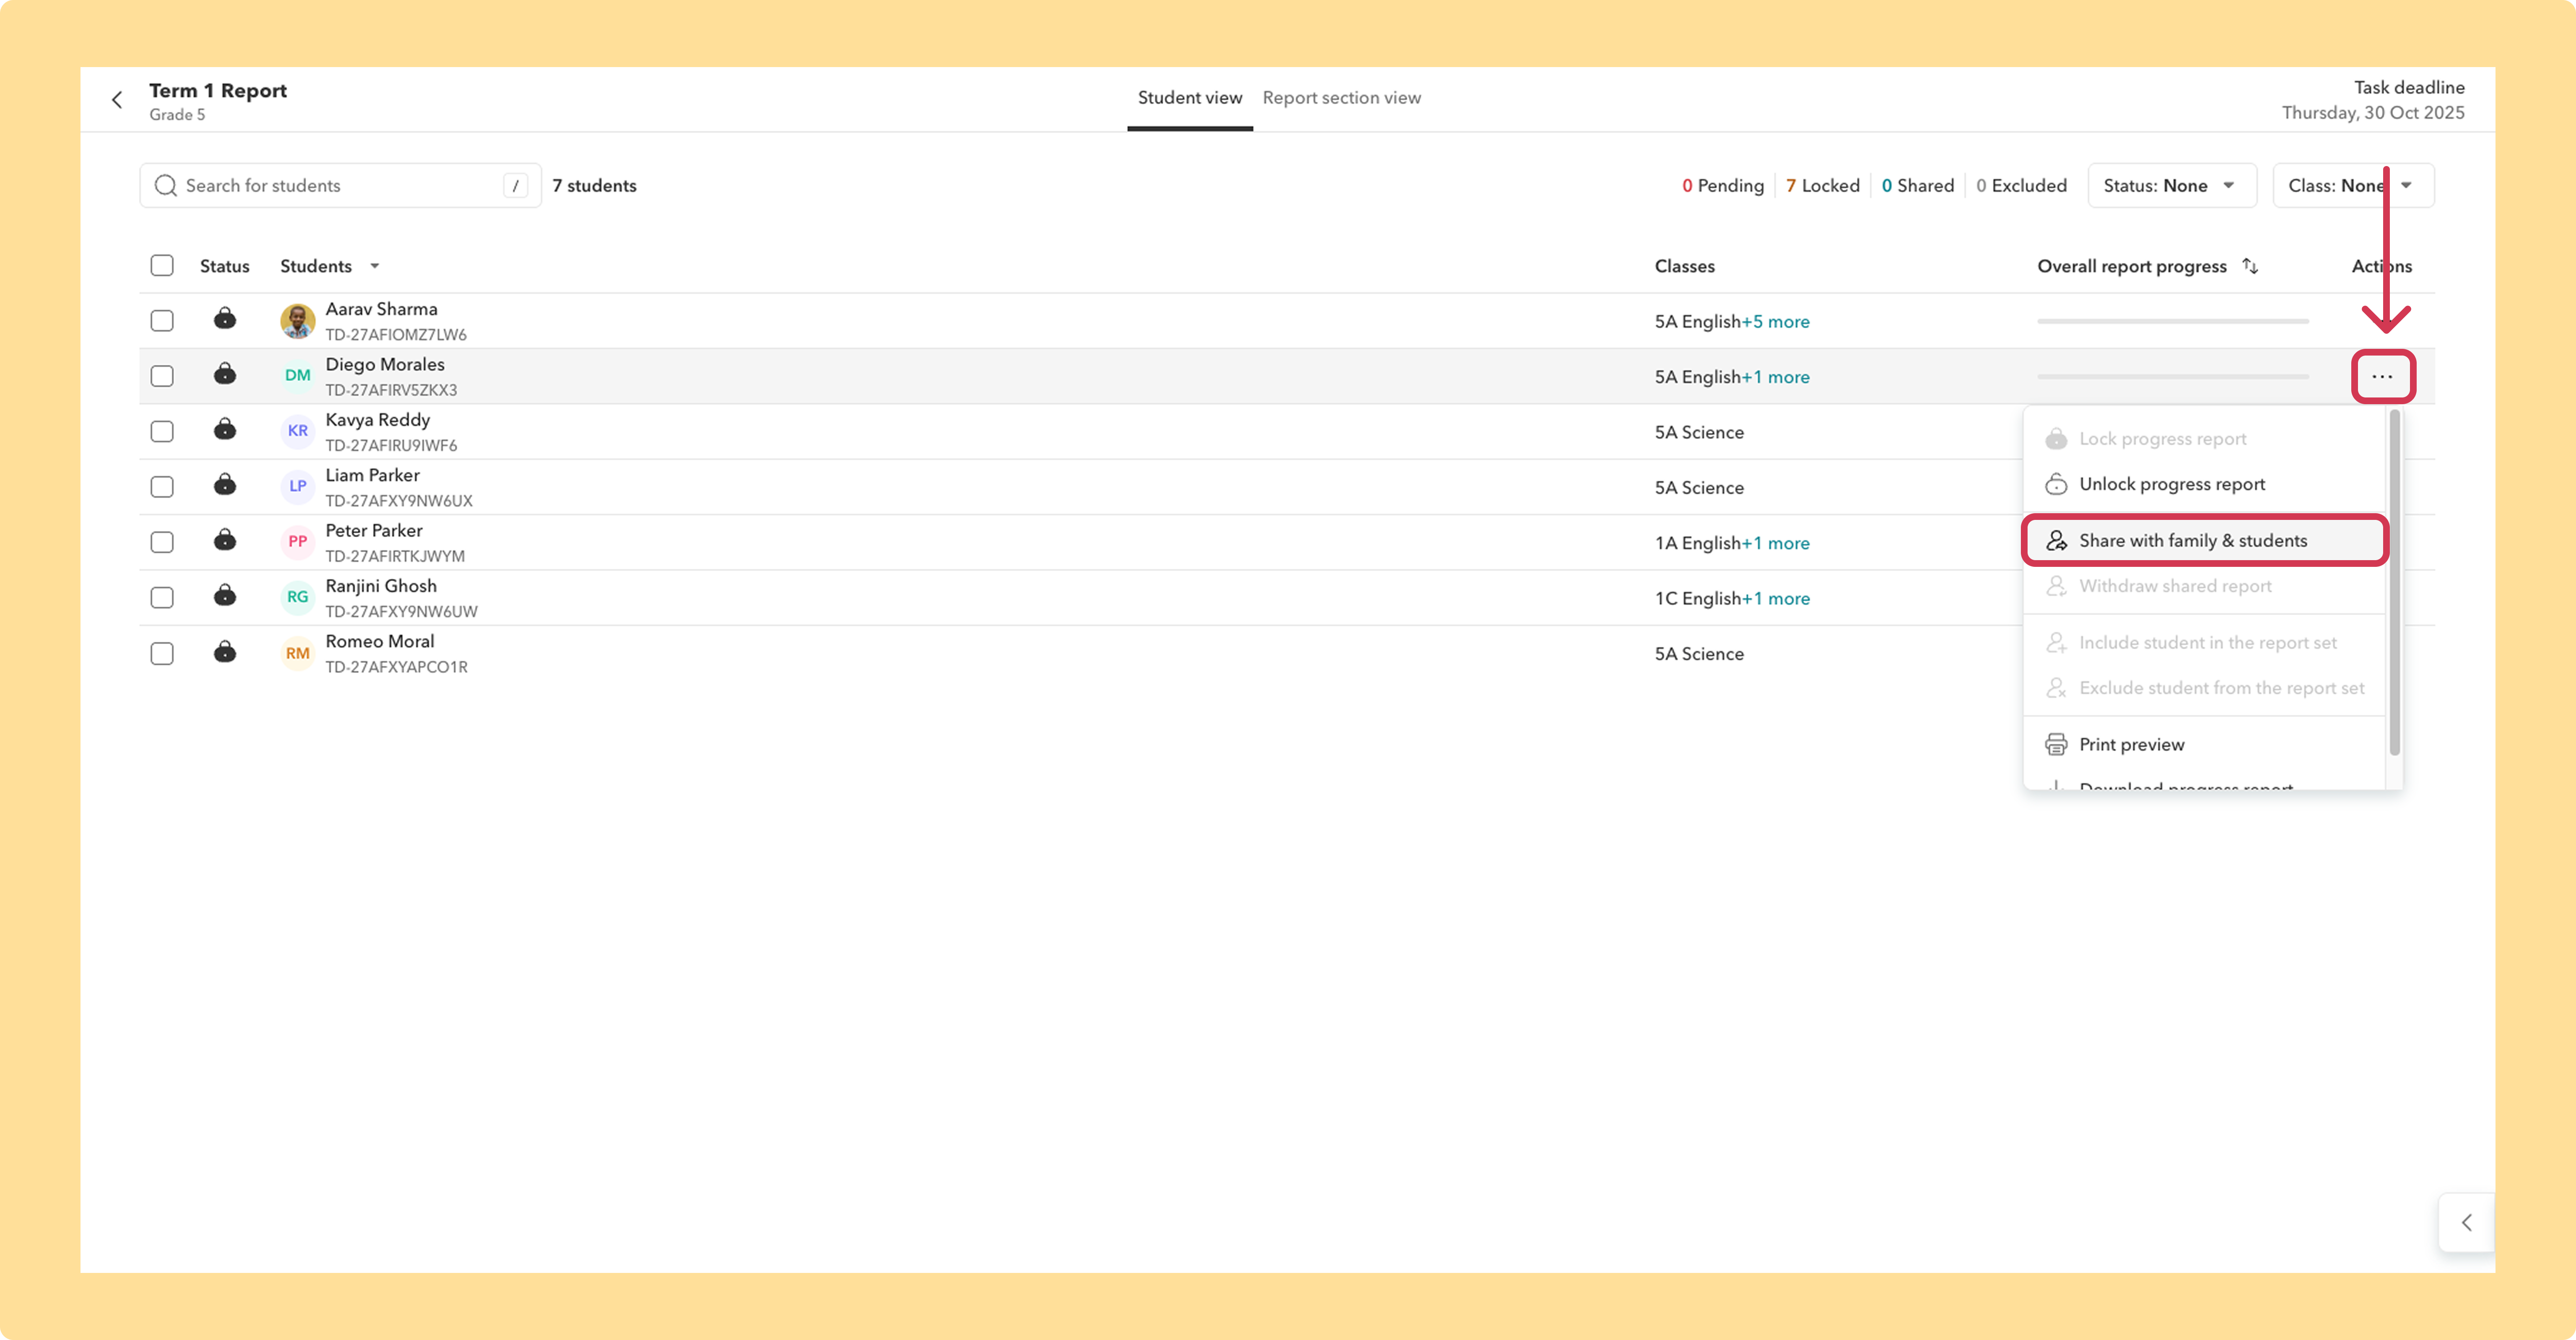The height and width of the screenshot is (1340, 2576).
Task: Select the checkbox for Aarav Sharma
Action: click(162, 321)
